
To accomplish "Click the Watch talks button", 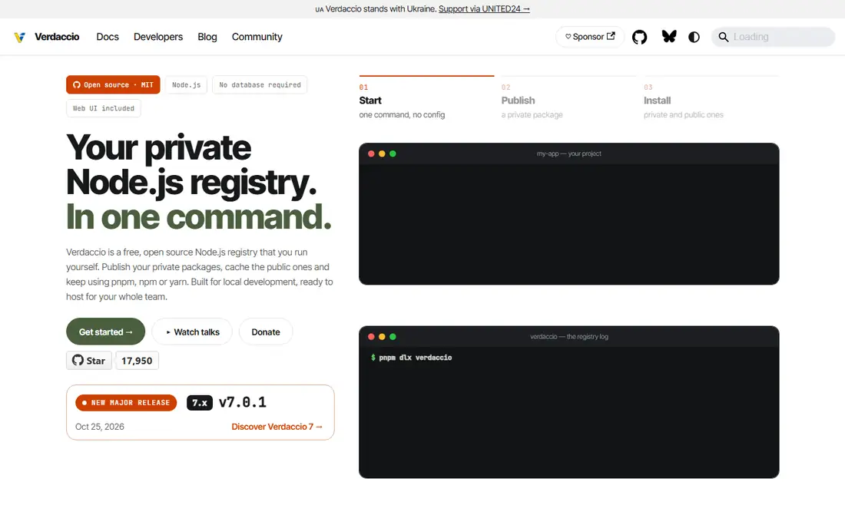I will point(192,332).
